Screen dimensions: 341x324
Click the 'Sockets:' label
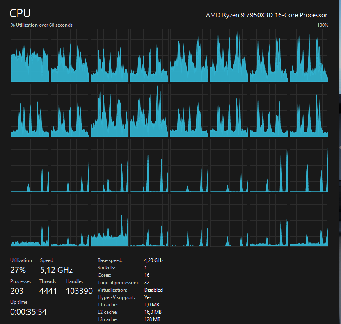tap(106, 268)
